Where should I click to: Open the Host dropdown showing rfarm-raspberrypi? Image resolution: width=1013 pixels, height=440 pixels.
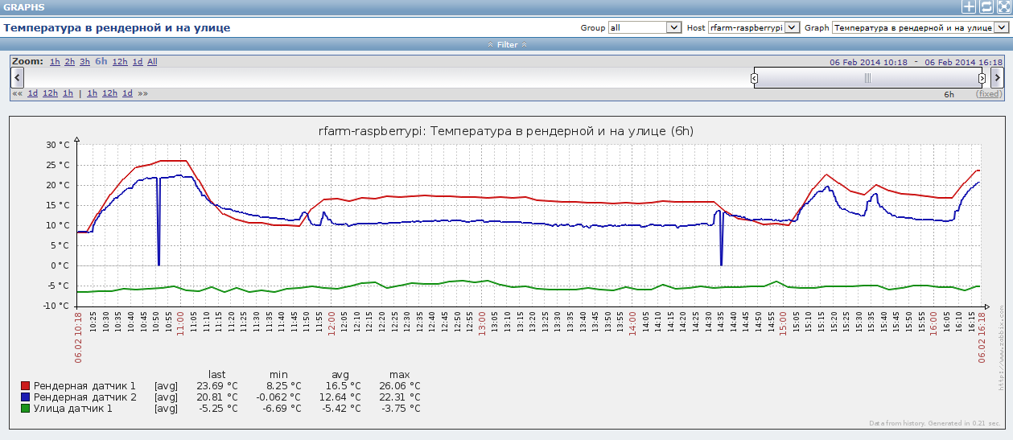pos(753,27)
